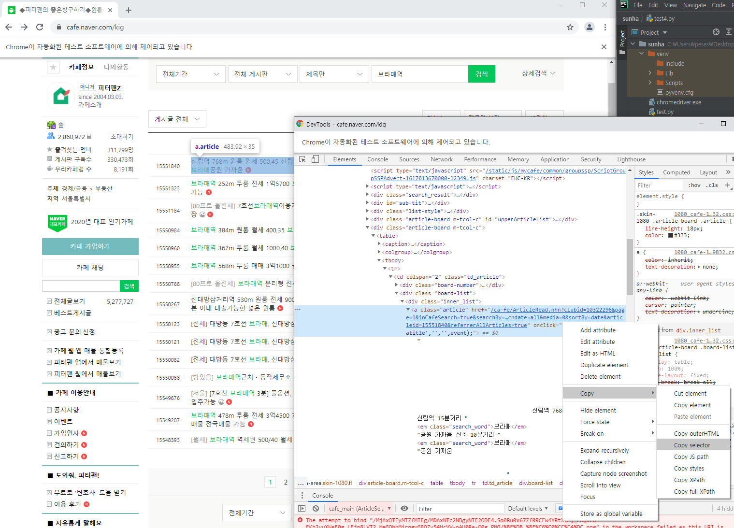Click PyCharm collapse all icon
This screenshot has width=734, height=528.
(728, 32)
